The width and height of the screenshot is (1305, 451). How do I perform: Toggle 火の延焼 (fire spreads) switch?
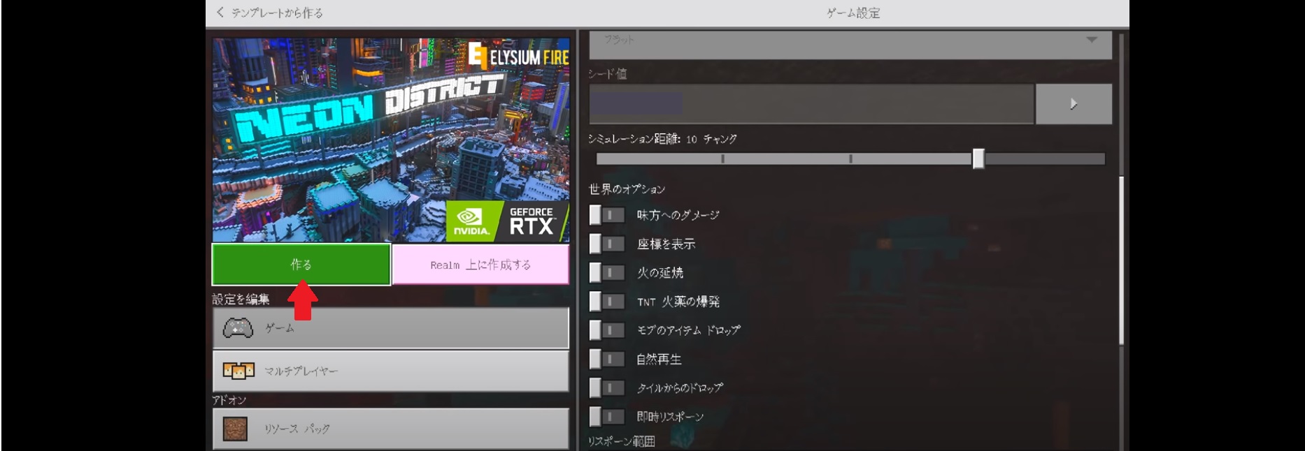click(x=606, y=272)
